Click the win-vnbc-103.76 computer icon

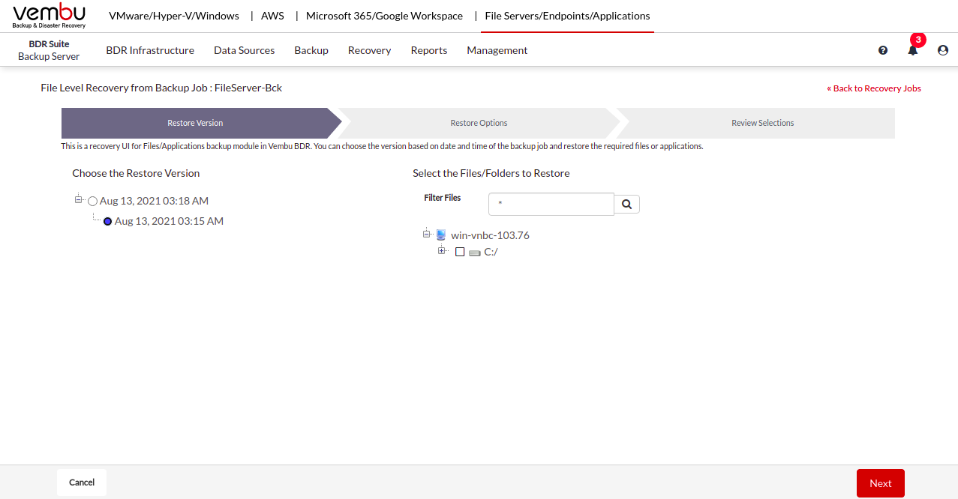(x=441, y=235)
